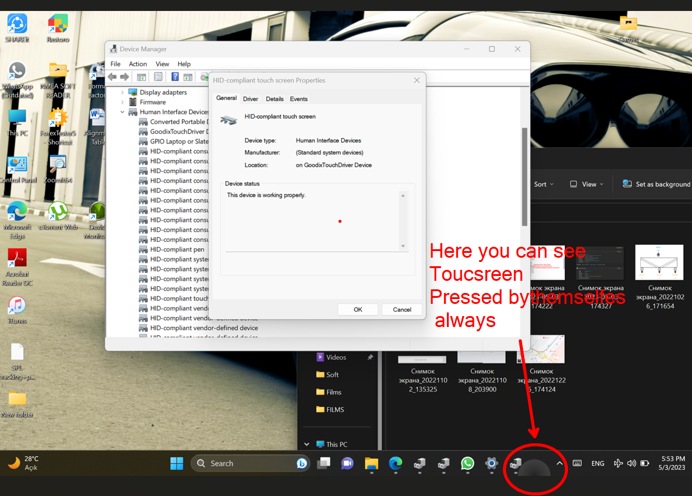Screen dimensions: 692x496
Task: Select the HID-compliant pen device entry
Action: [177, 249]
